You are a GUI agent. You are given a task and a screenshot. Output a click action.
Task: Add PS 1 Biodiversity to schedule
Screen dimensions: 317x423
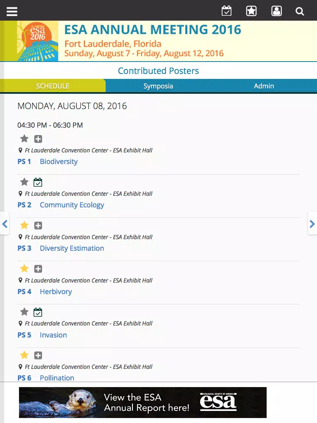coord(38,139)
